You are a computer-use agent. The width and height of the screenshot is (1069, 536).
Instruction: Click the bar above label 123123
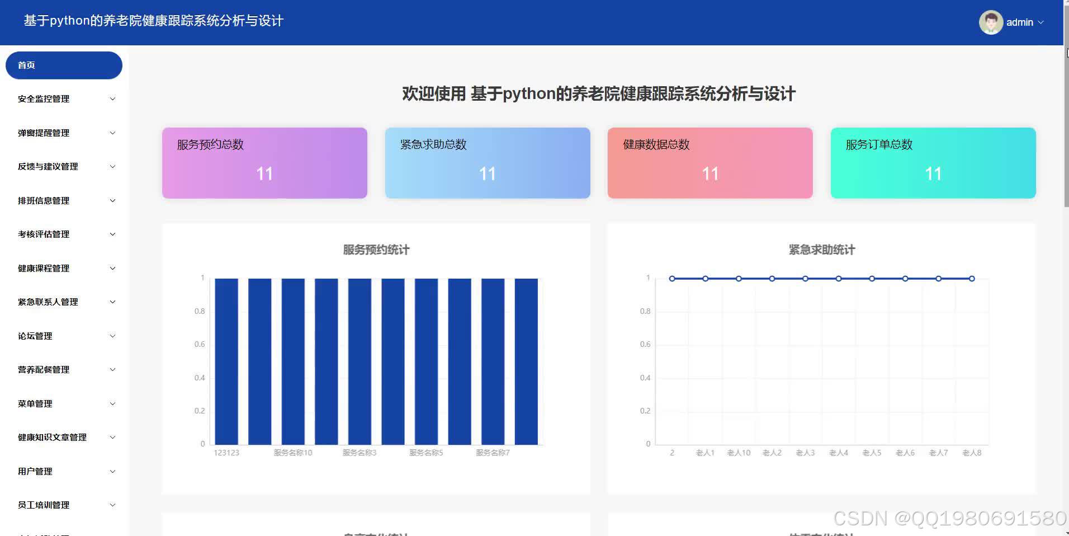tap(226, 361)
